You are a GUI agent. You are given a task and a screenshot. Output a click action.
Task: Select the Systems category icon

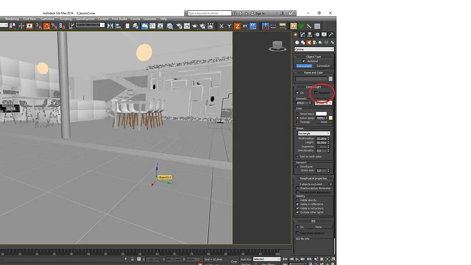[332, 42]
